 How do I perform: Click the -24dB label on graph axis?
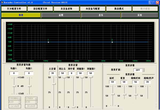coord(10,59)
